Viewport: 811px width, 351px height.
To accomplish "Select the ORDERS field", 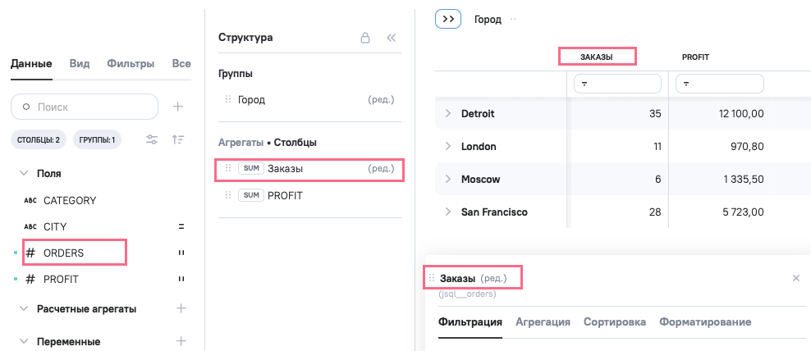I will (x=64, y=253).
